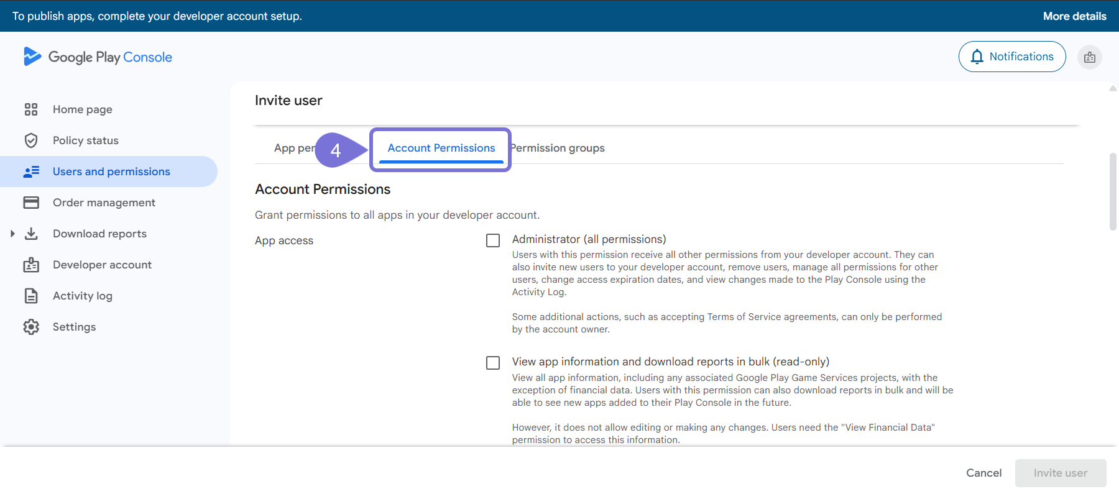The height and width of the screenshot is (499, 1119).
Task: Click the Policy status shield icon
Action: [x=31, y=140]
